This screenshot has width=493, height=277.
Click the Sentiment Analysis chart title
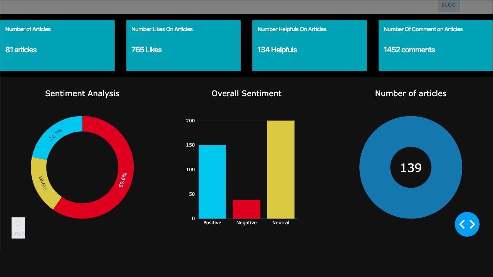pos(82,93)
